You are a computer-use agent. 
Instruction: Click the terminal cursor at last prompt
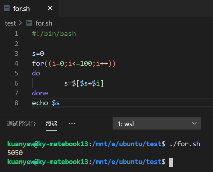(x=171, y=162)
